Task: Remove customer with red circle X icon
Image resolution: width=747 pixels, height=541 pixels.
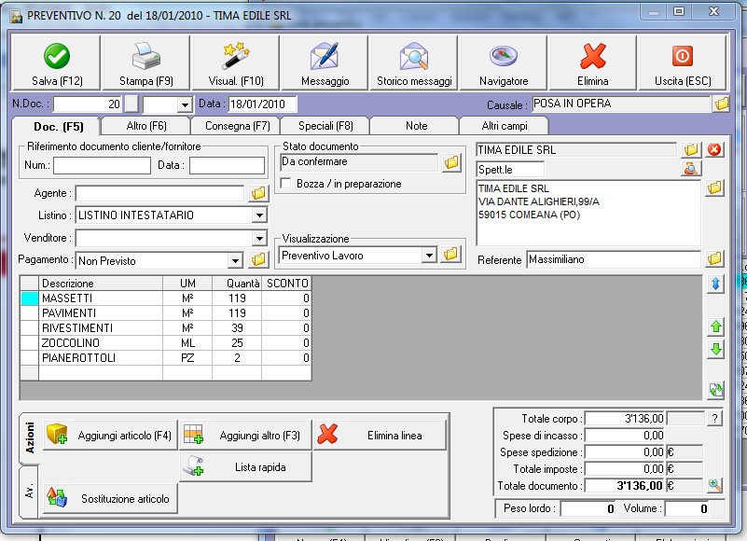Action: (714, 150)
